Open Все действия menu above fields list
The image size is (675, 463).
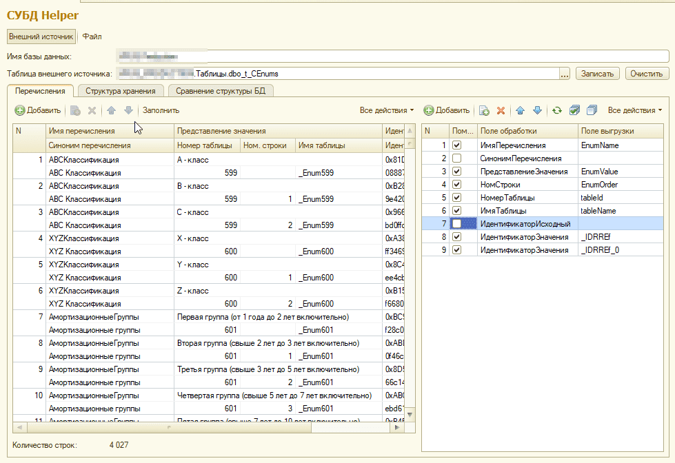tap(635, 111)
